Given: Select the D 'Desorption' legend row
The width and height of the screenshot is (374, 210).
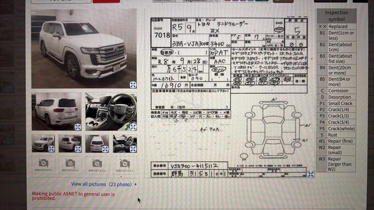Looking at the screenshot, I should 337,97.
